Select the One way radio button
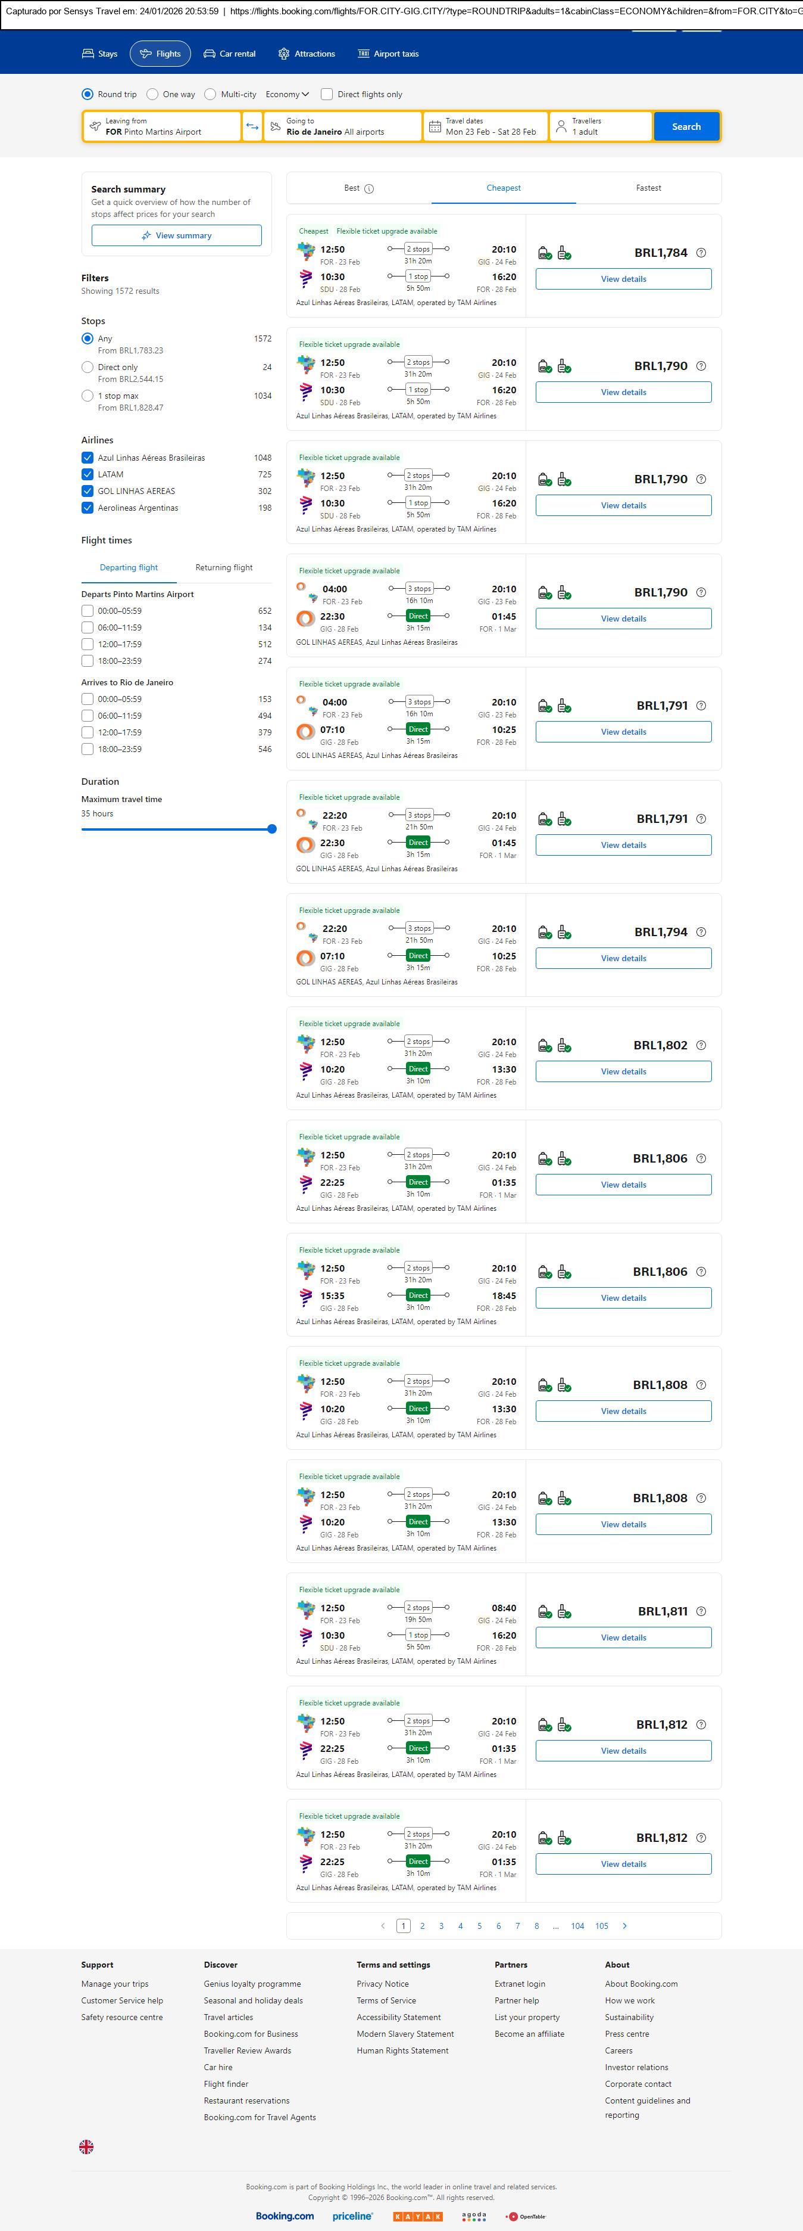This screenshot has height=2231, width=803. click(x=153, y=94)
